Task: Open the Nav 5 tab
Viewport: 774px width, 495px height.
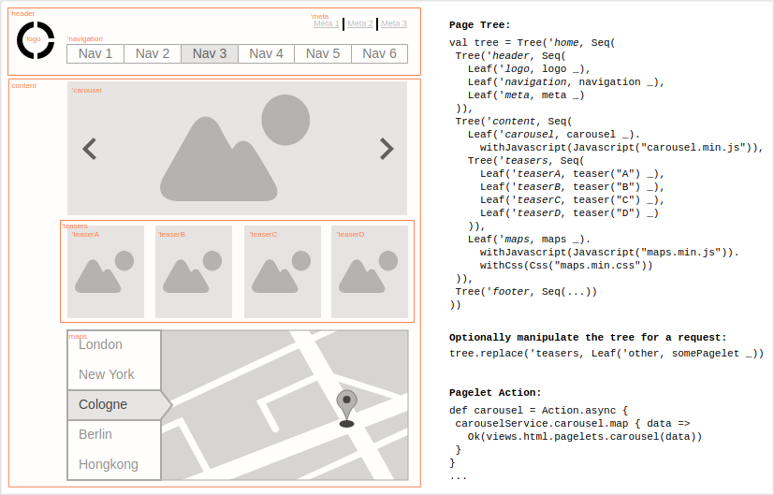Action: click(x=323, y=53)
